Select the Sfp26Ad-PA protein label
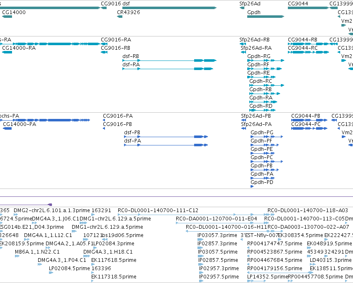This screenshot has height=283, width=353. click(256, 124)
